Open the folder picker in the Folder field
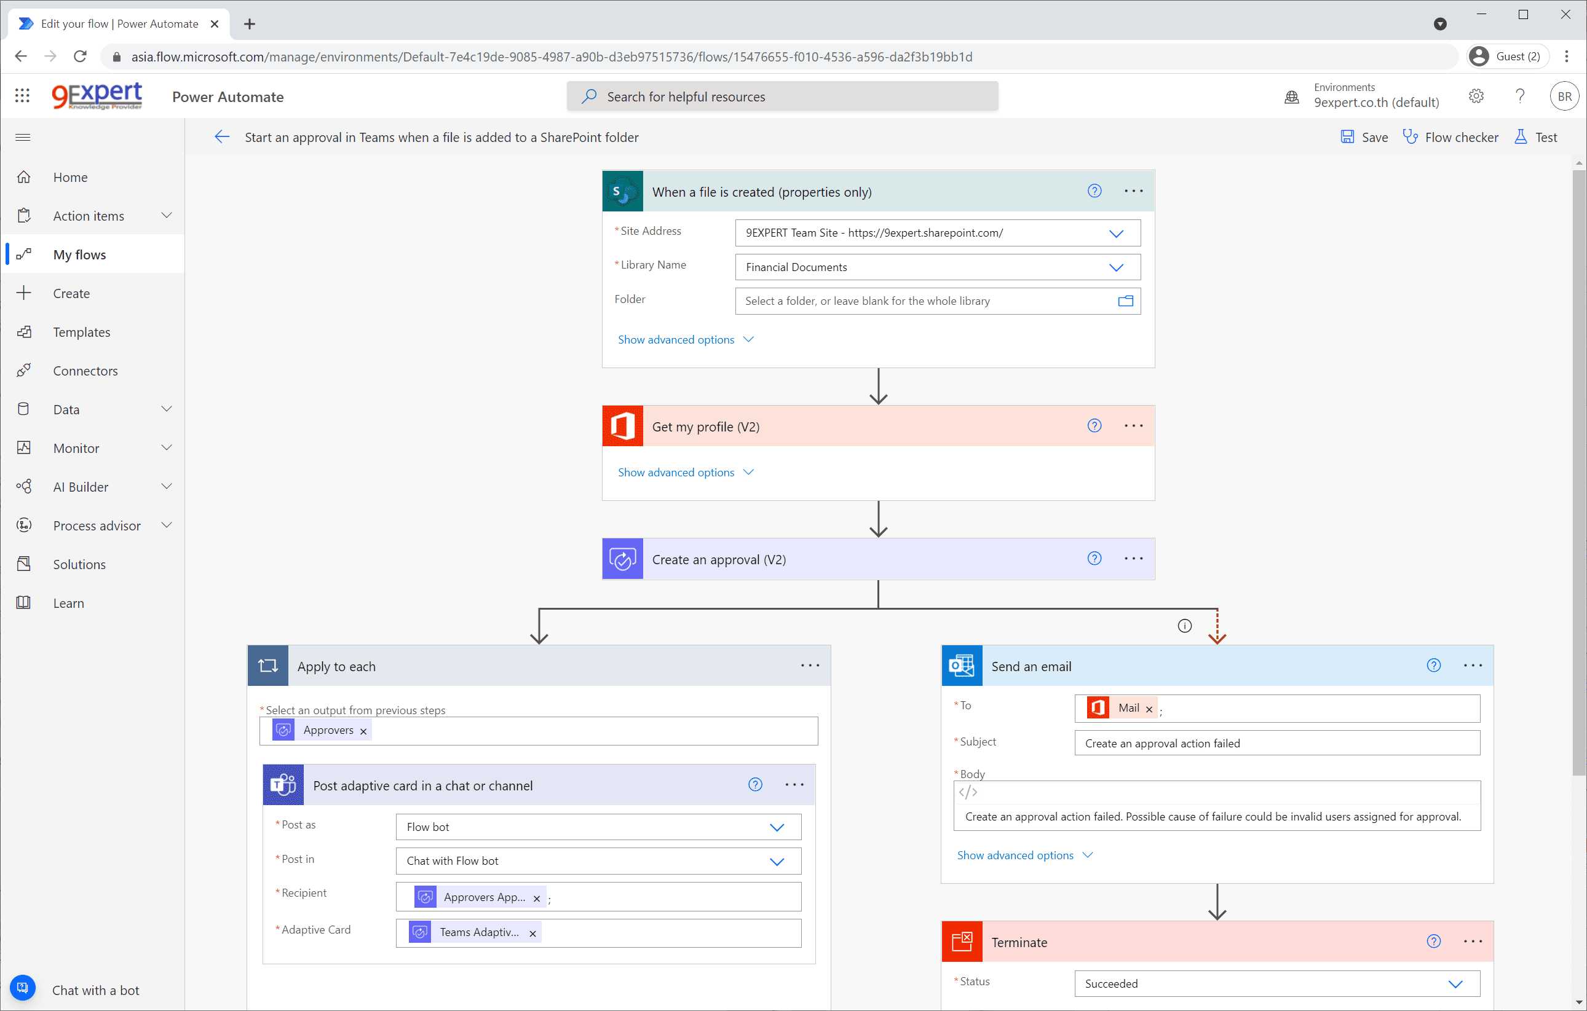Viewport: 1587px width, 1011px height. click(1125, 301)
